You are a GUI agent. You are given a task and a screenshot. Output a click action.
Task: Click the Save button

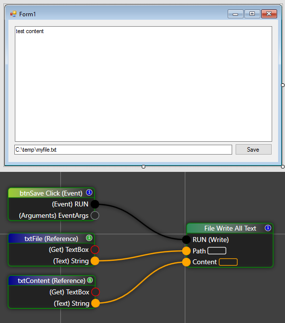pos(253,149)
